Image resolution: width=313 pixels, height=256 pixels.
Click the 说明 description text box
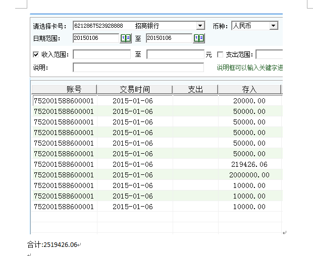pos(138,68)
